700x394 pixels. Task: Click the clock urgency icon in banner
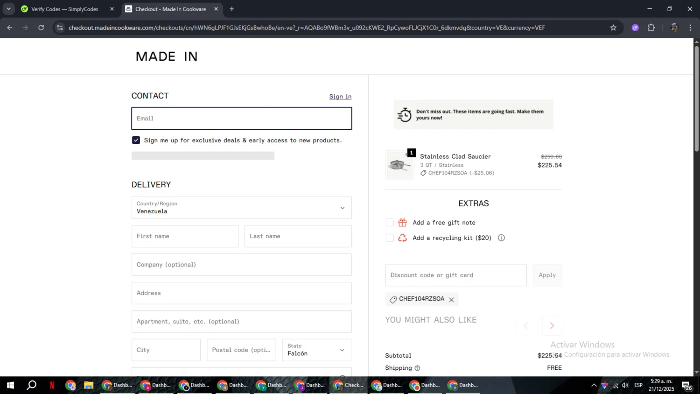coord(405,114)
